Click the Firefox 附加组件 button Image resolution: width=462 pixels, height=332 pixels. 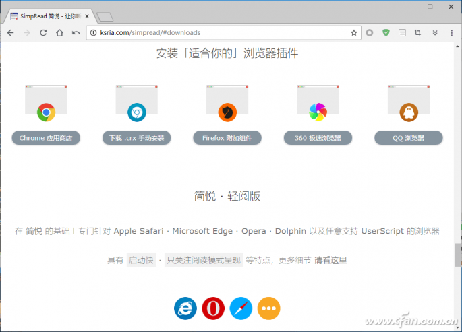pos(227,138)
